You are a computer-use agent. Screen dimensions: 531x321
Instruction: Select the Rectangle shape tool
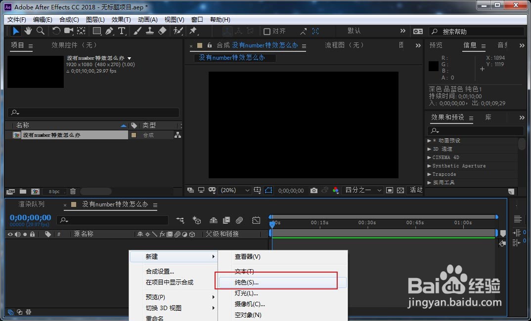[x=97, y=31]
